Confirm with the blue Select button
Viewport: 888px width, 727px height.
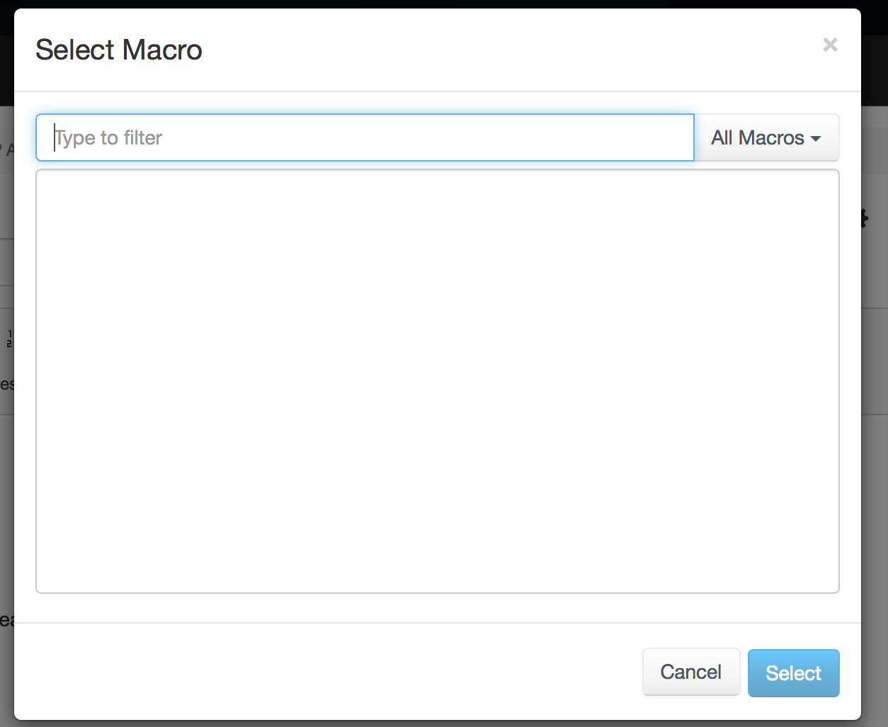tap(794, 672)
